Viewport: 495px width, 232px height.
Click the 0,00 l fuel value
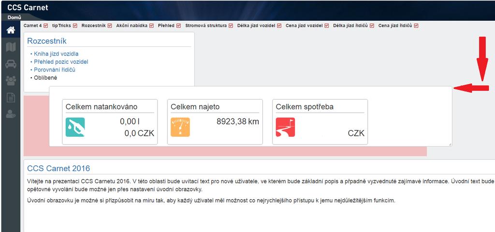tap(130, 122)
